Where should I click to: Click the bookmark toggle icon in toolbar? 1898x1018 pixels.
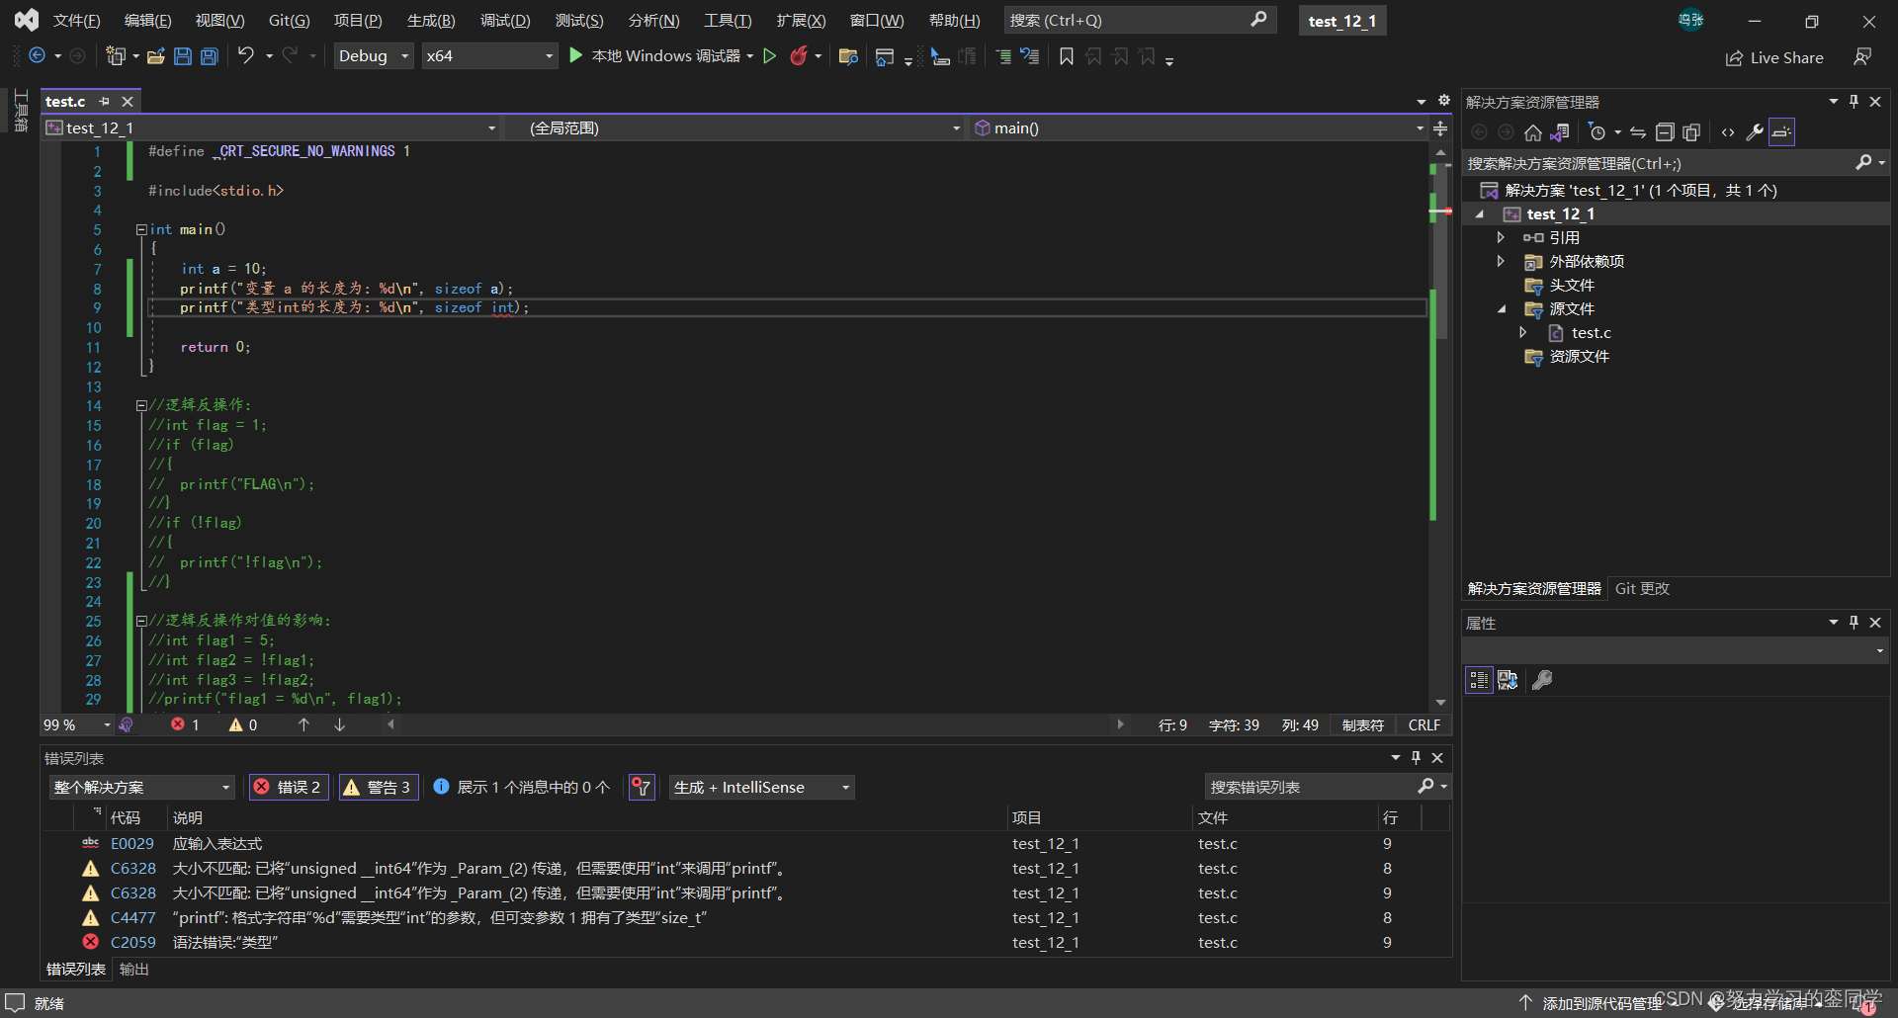(x=1067, y=57)
